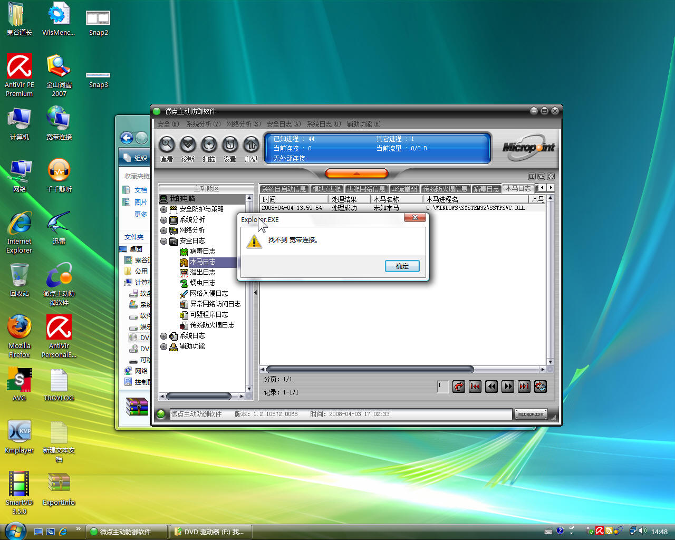675x540 pixels.
Task: Switch to the 进程网络信息 tab
Action: click(366, 189)
